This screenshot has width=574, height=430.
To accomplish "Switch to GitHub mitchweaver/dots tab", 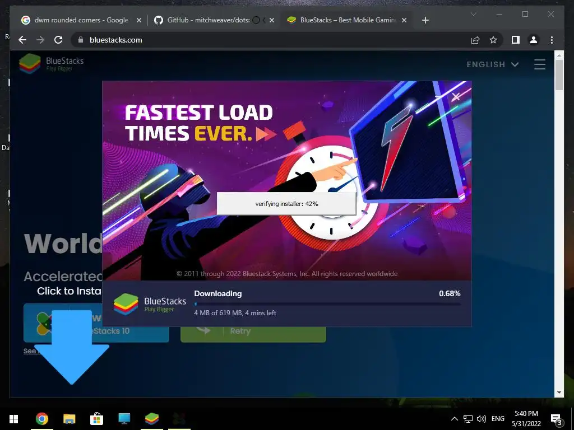I will 214,20.
